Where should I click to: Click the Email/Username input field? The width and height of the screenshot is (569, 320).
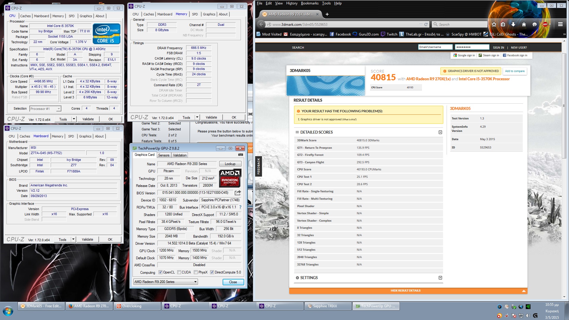point(435,47)
